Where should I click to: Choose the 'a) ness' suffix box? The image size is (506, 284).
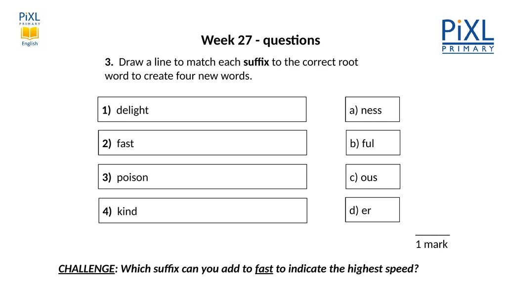tap(373, 110)
